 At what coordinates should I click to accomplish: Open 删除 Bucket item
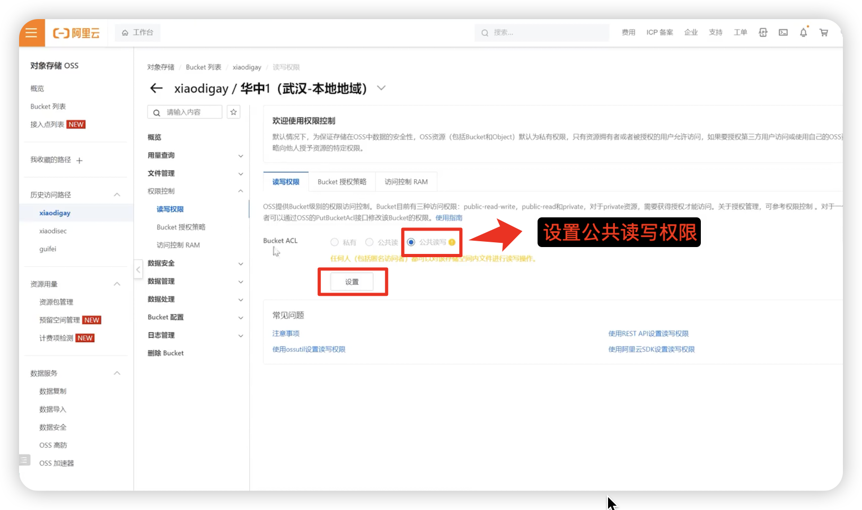(x=166, y=353)
